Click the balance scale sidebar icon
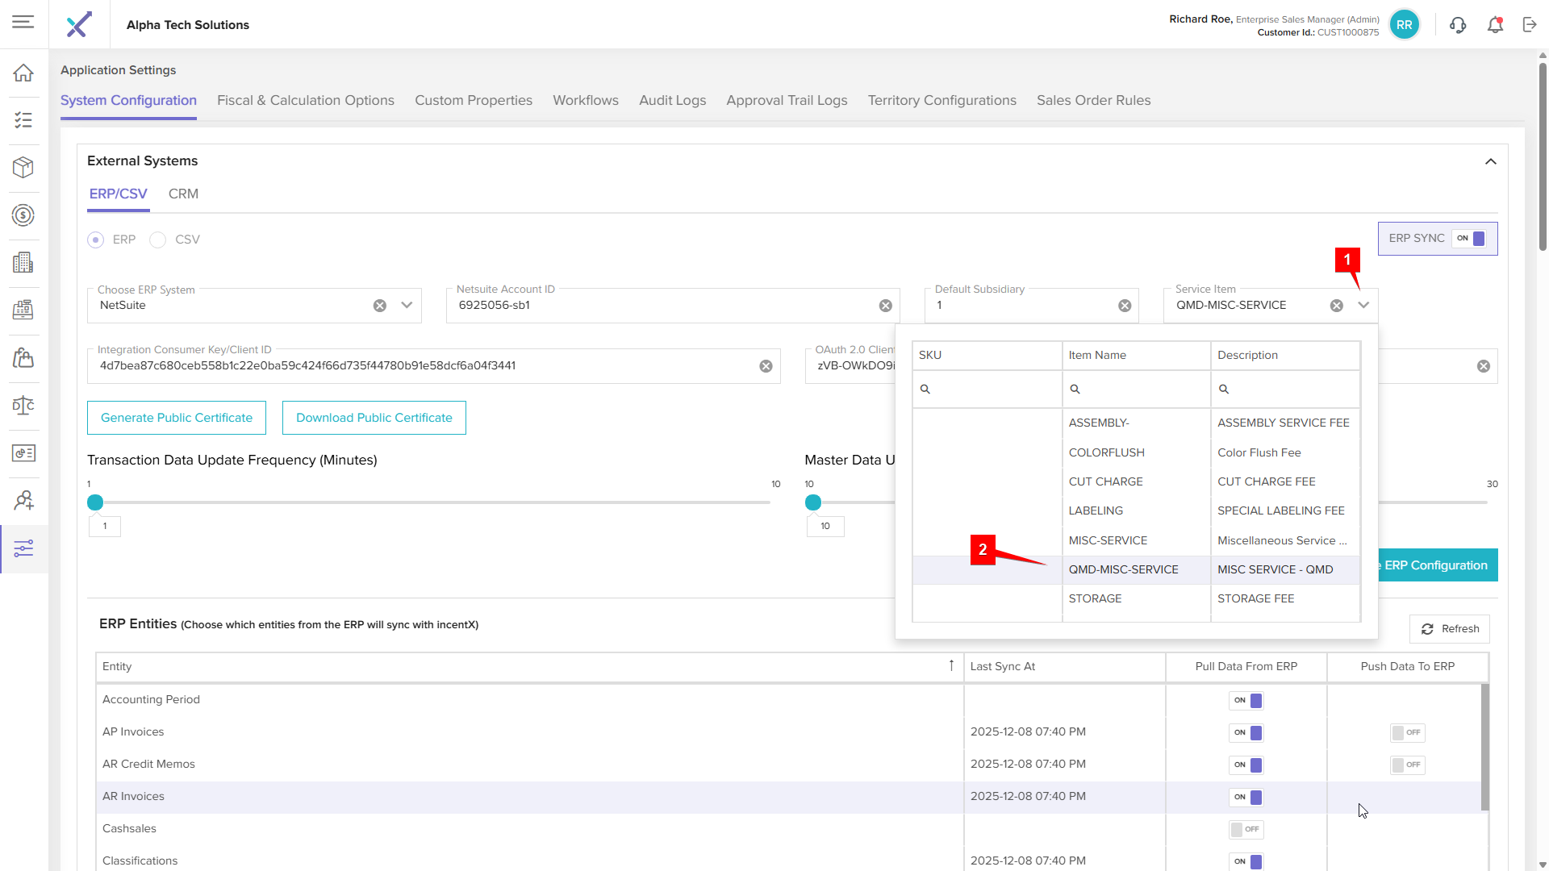1549x871 pixels. click(x=23, y=406)
